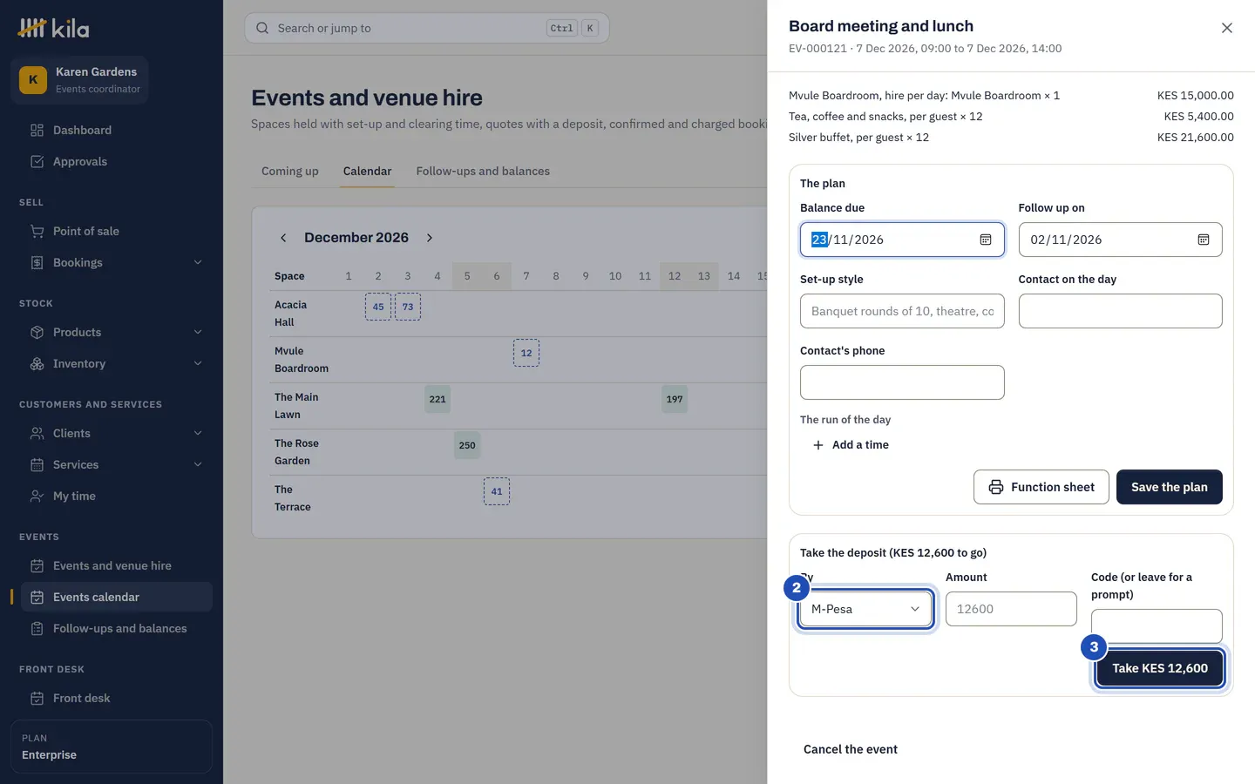Expand the Inventory submenu

point(198,363)
